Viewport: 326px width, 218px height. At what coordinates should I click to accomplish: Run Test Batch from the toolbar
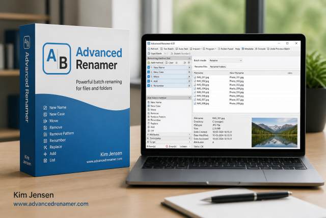click(162, 49)
